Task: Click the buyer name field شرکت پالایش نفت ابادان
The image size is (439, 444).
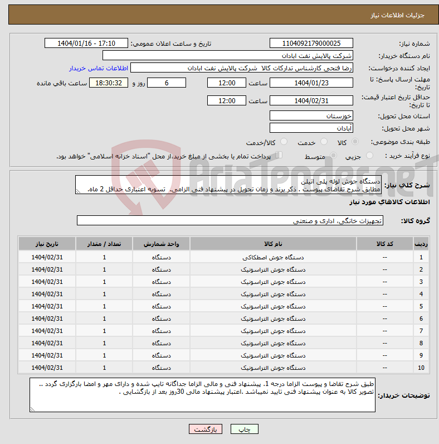Action: (228, 56)
